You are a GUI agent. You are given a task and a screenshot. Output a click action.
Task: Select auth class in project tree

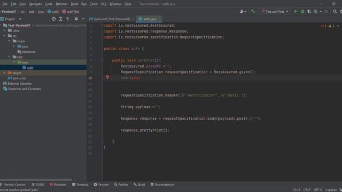(30, 68)
